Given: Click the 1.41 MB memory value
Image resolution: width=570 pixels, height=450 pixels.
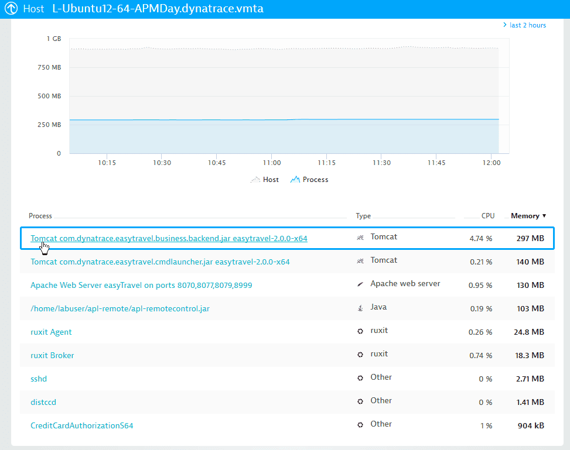Looking at the screenshot, I should click(x=530, y=402).
